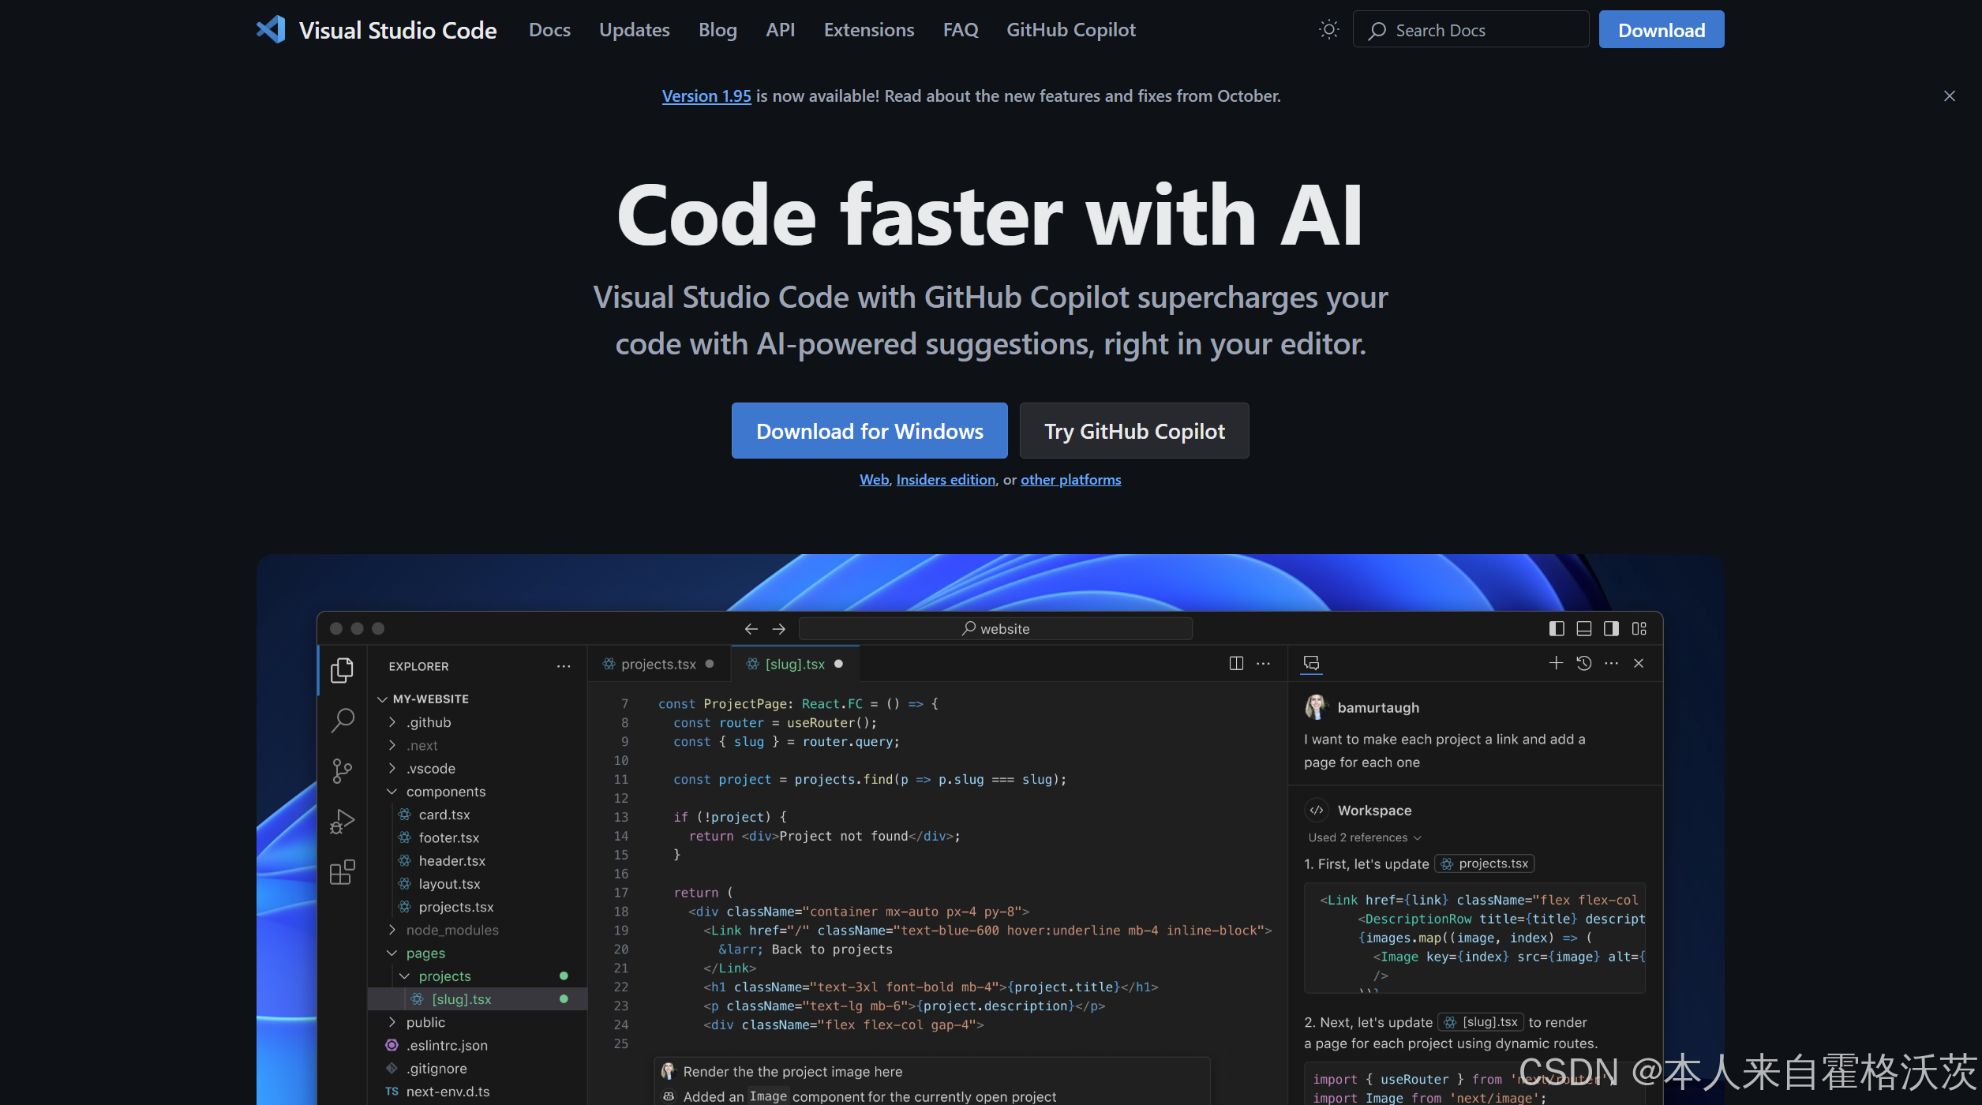Expand the Used 2 references dropdown
The height and width of the screenshot is (1105, 1982).
1365,838
